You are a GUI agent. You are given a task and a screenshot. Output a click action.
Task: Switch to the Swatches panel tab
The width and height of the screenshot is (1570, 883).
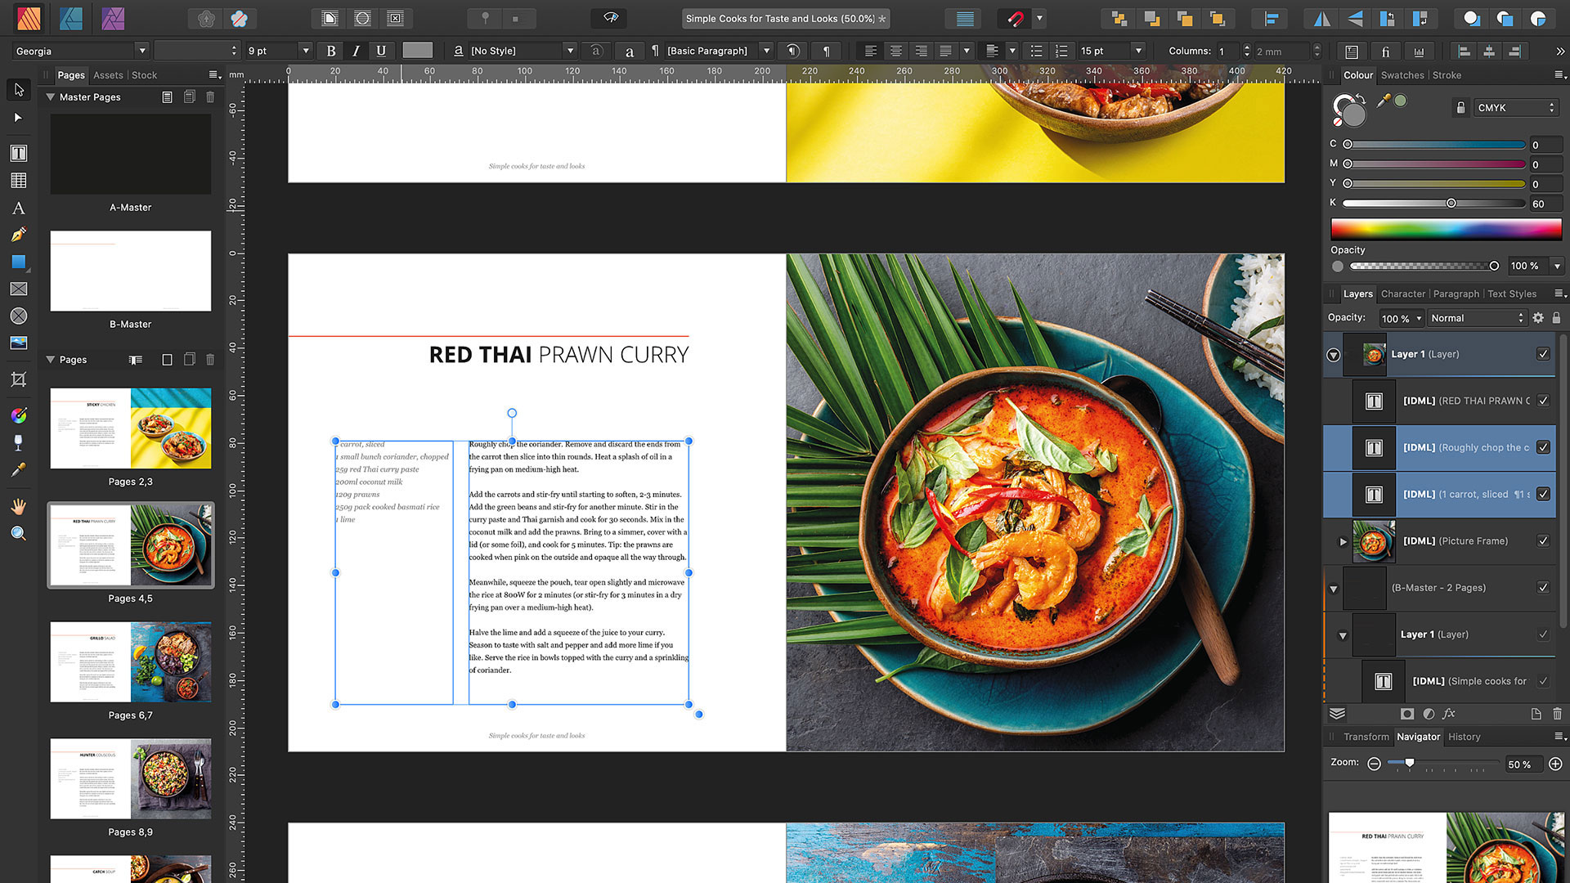1402,74
